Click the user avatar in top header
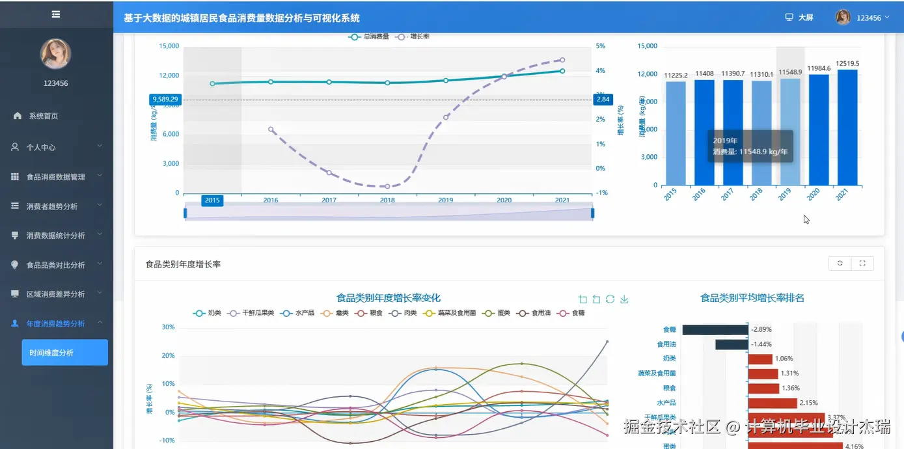The image size is (904, 449). coord(843,18)
